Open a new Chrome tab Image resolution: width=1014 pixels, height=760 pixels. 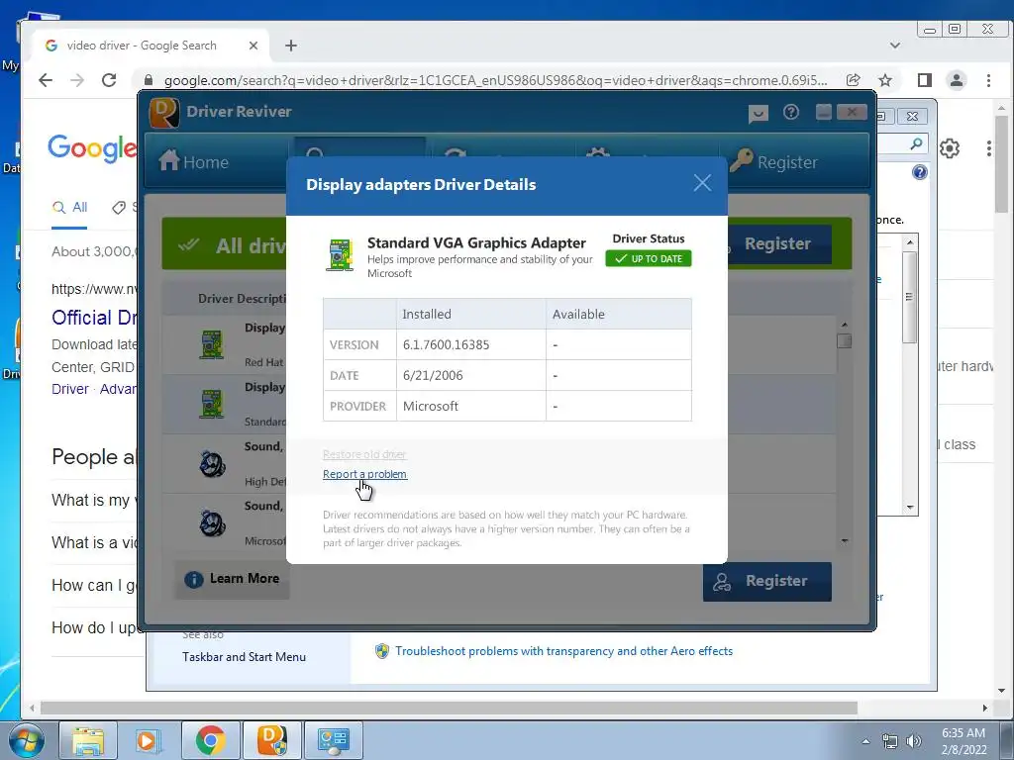click(291, 46)
